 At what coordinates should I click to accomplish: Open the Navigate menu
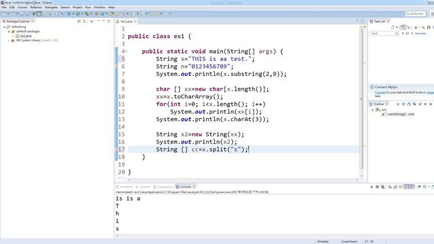(x=51, y=7)
